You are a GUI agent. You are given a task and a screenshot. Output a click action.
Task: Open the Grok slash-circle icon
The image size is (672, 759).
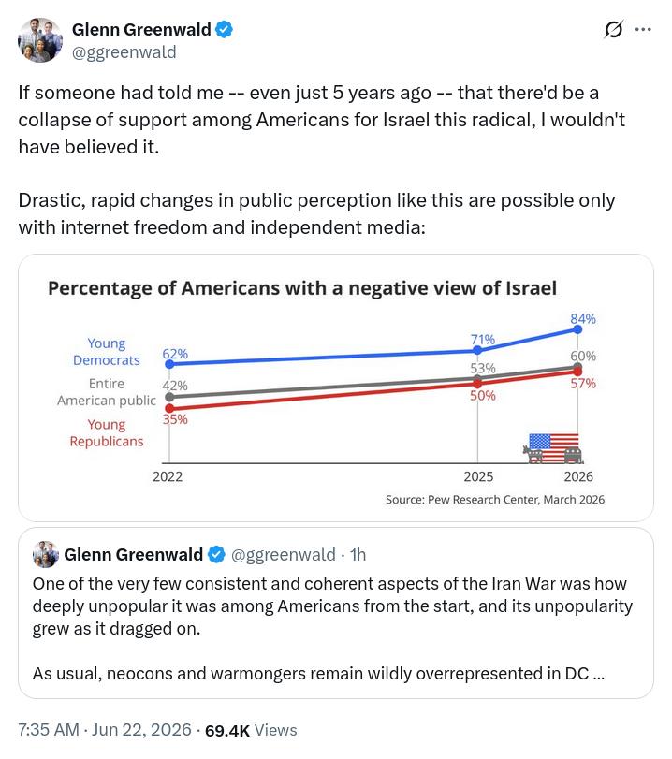coord(613,30)
